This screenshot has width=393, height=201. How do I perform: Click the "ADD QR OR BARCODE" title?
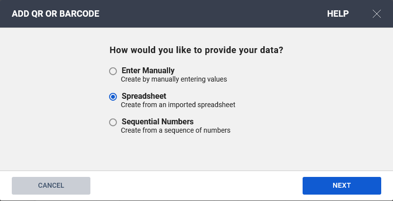coord(56,14)
